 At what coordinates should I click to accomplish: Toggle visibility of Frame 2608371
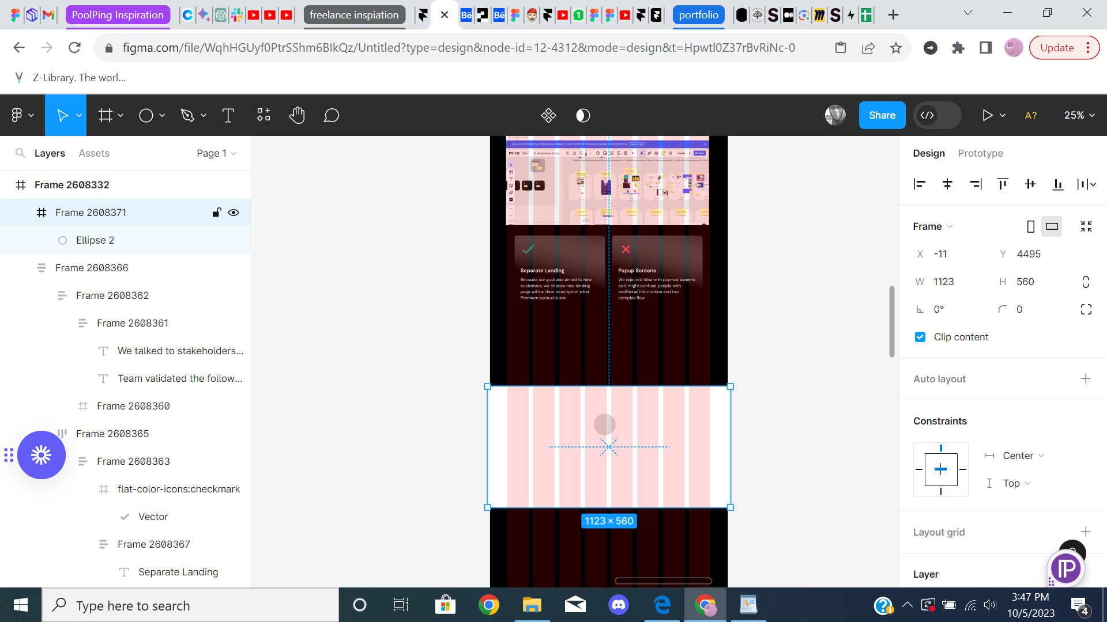pos(234,213)
